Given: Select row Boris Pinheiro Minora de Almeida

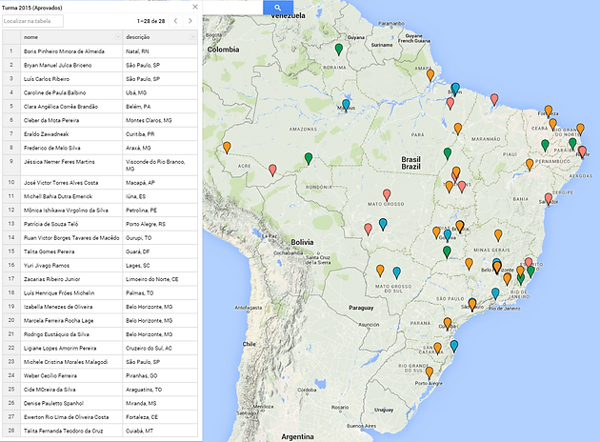Looking at the screenshot, I should pos(100,51).
